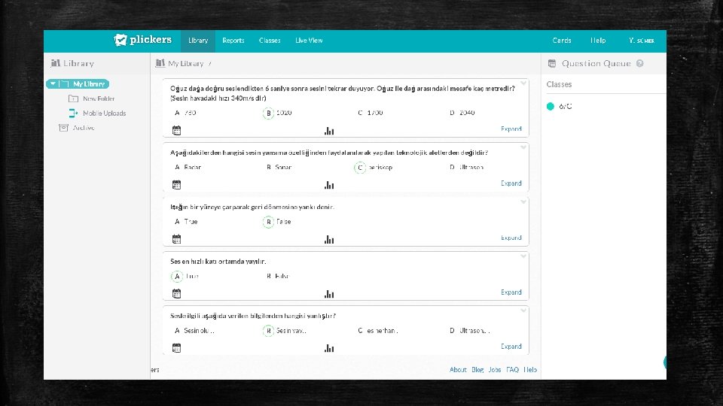Open the dropdown arrow on the first question card
Viewport: 723px width, 406px height.
(x=523, y=83)
